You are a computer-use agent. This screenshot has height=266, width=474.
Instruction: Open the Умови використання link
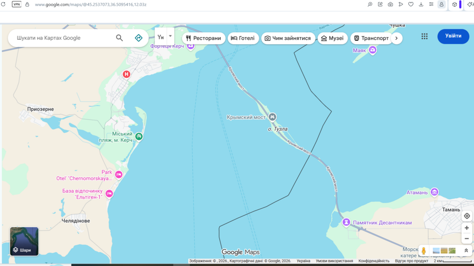pyautogui.click(x=334, y=261)
